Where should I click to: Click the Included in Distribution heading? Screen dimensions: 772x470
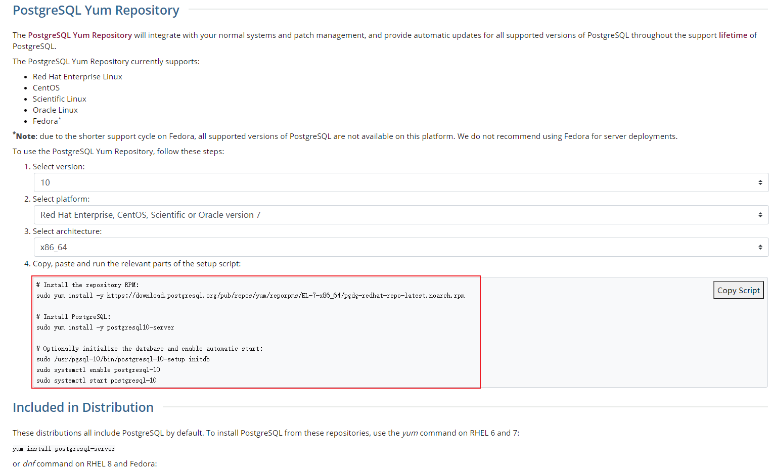tap(83, 407)
